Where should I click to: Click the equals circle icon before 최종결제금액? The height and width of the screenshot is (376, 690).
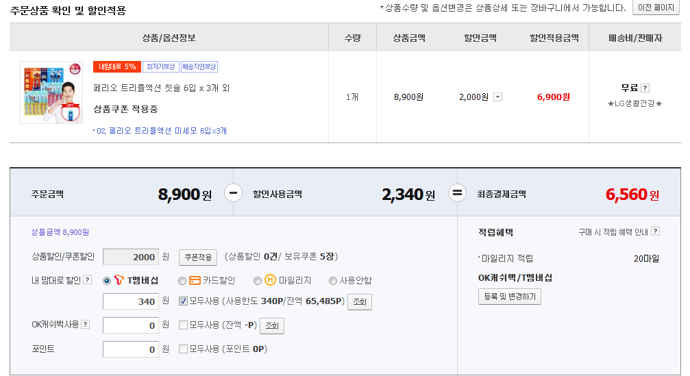click(x=457, y=194)
